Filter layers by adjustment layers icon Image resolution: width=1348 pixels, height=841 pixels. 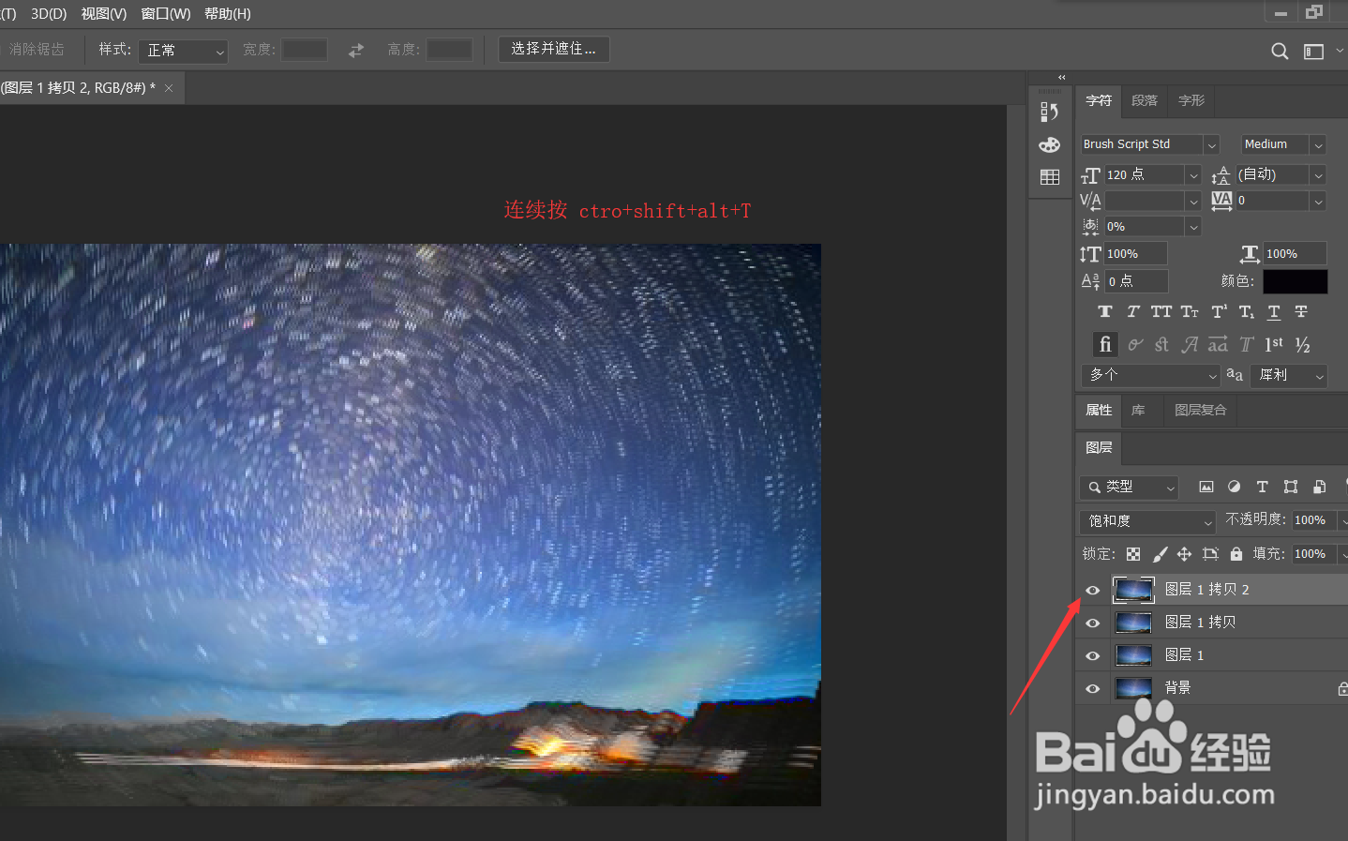1235,487
